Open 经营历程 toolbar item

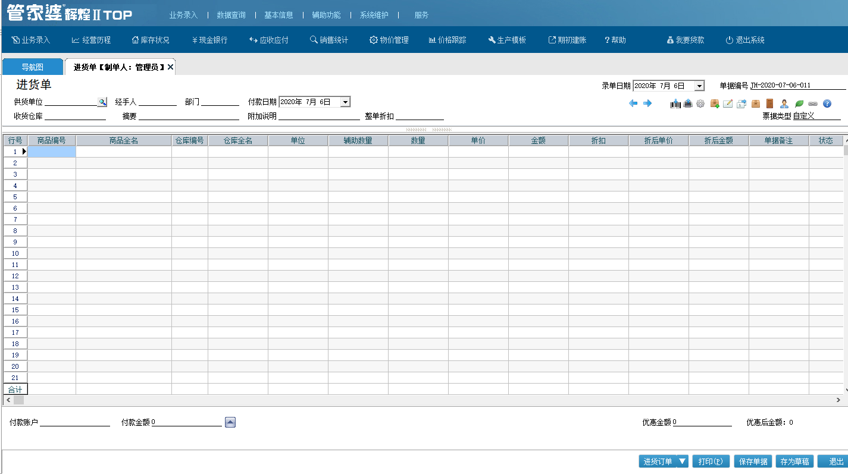91,40
